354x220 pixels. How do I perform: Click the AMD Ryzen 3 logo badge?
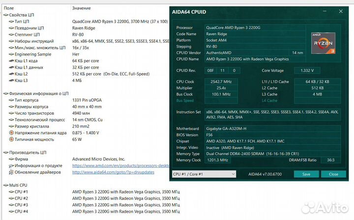[323, 43]
